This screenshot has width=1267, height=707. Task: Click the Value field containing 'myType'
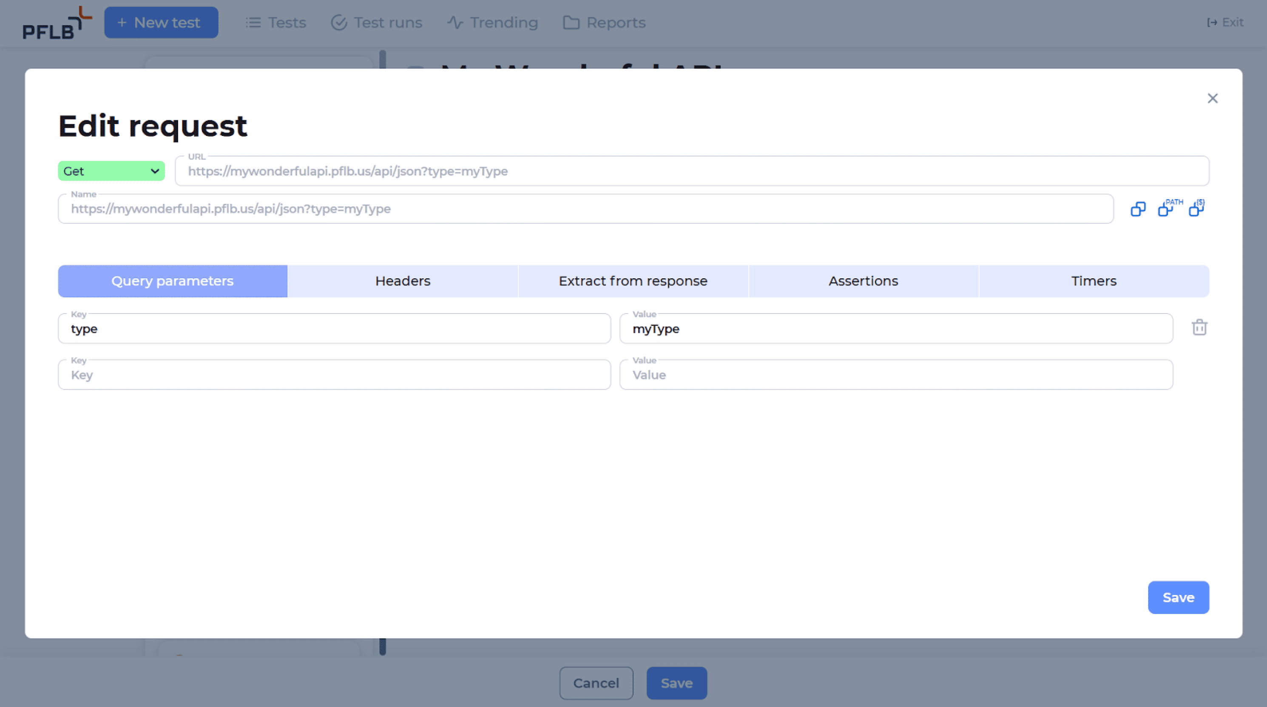[x=896, y=329]
